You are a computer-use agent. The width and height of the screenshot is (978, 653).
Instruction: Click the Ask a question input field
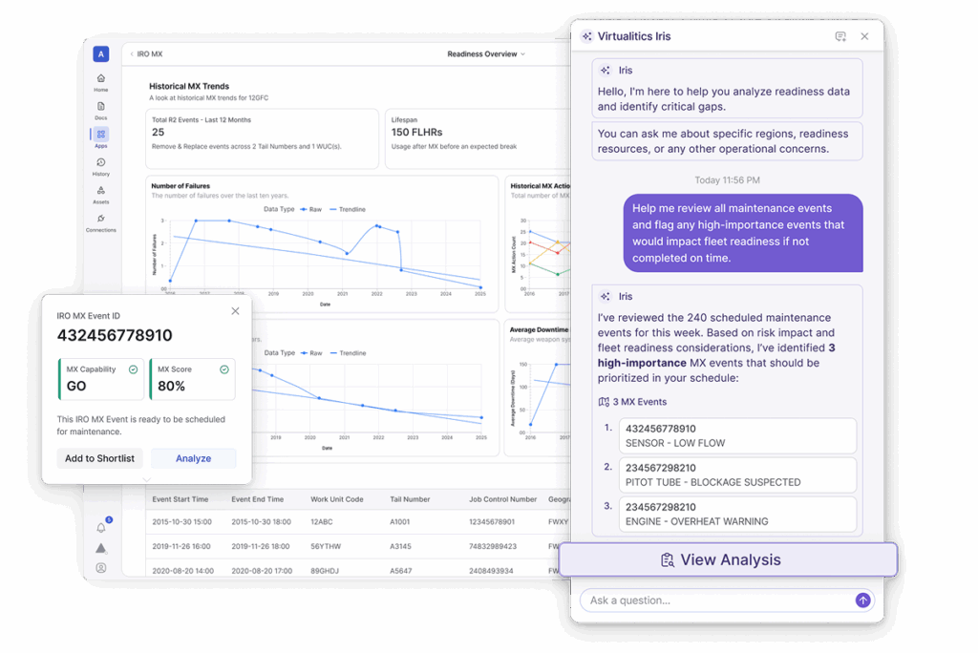point(716,600)
